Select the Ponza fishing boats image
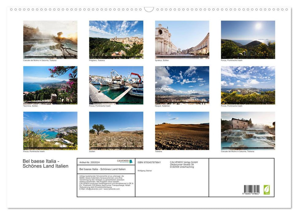This screenshot has width=298, height=215. coord(116,85)
